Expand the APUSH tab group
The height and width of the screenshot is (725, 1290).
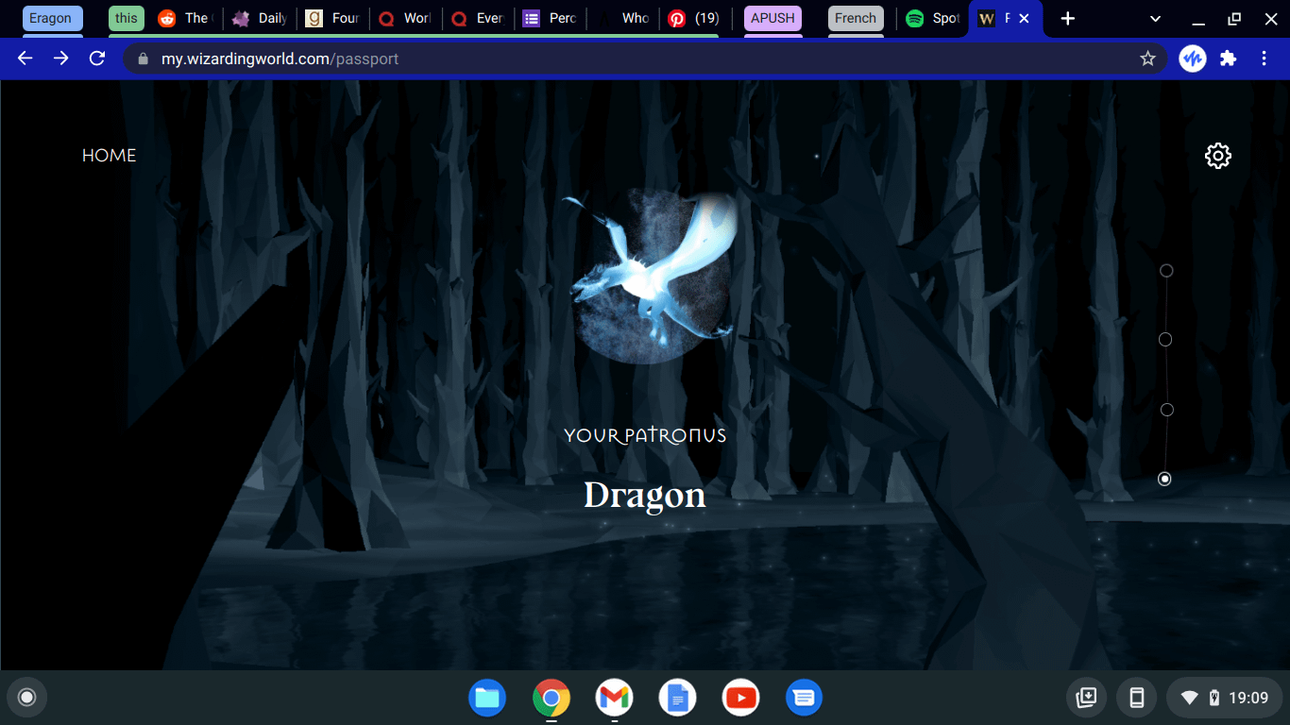pos(772,18)
